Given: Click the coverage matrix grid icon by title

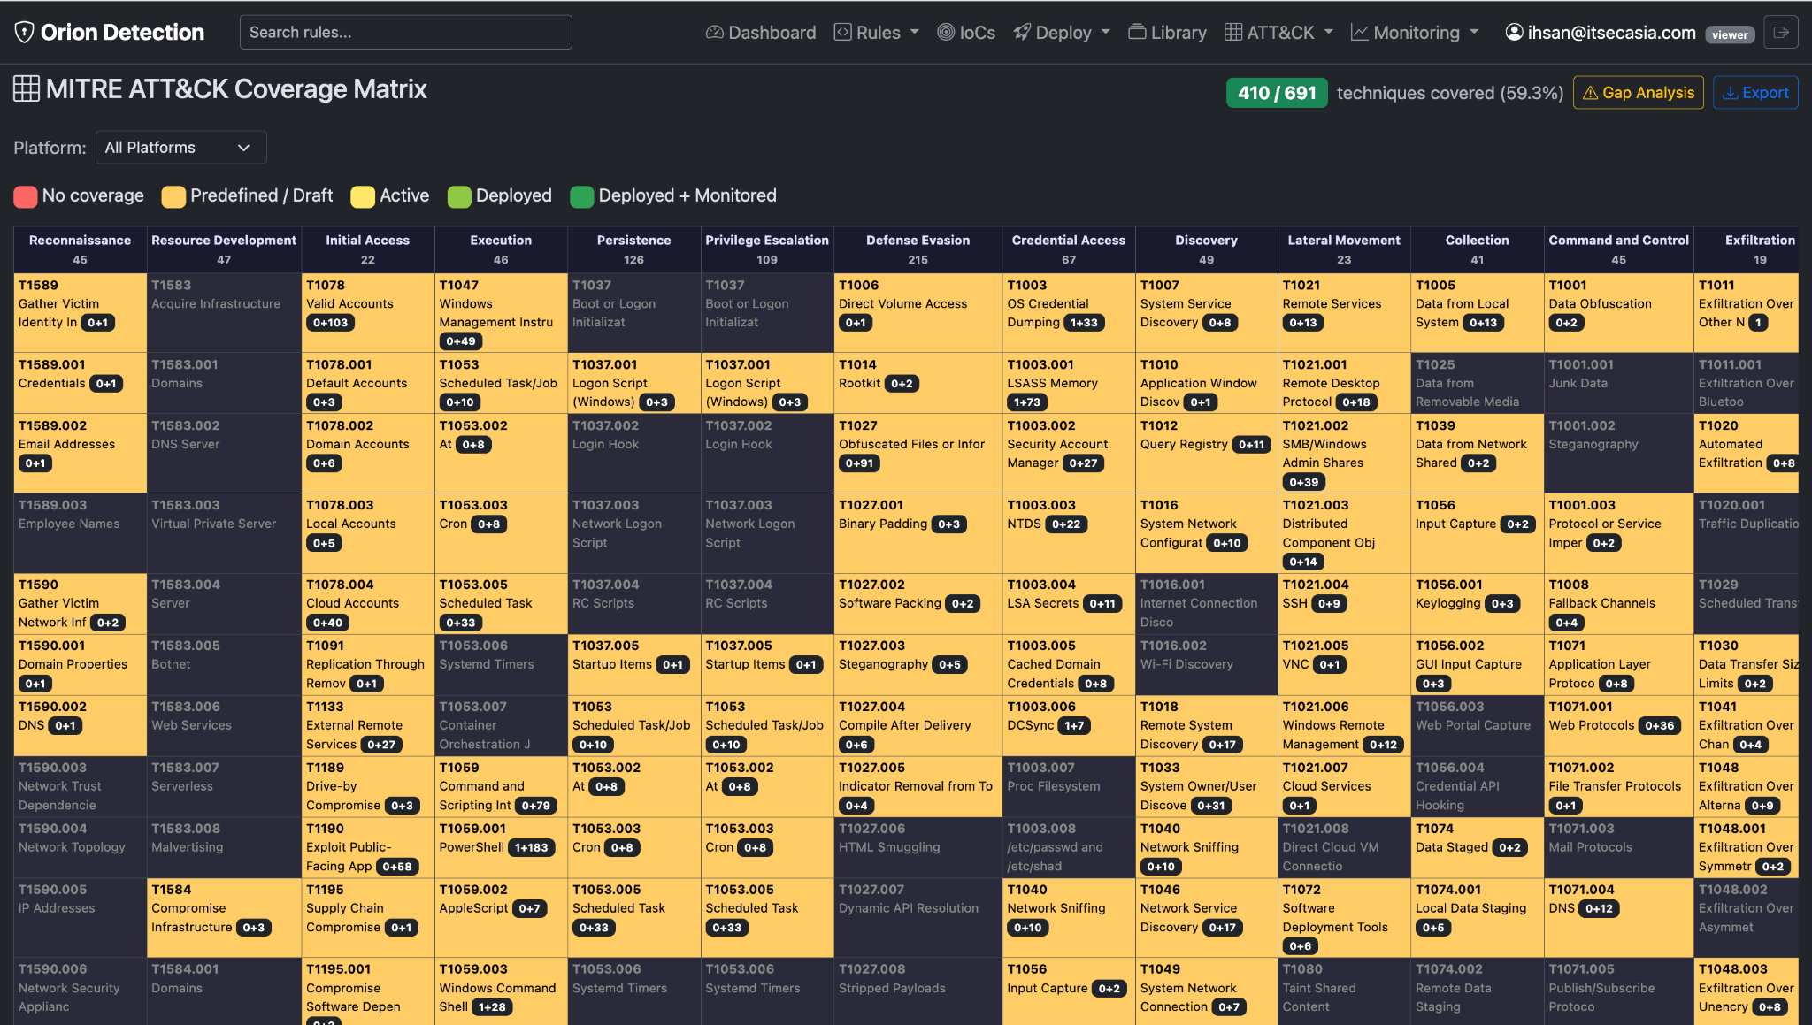Looking at the screenshot, I should (27, 88).
